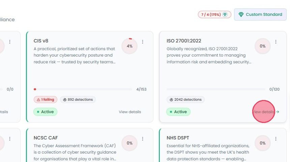The height and width of the screenshot is (162, 290).
Task: Click the 892 detections chip
Action: 78,100
